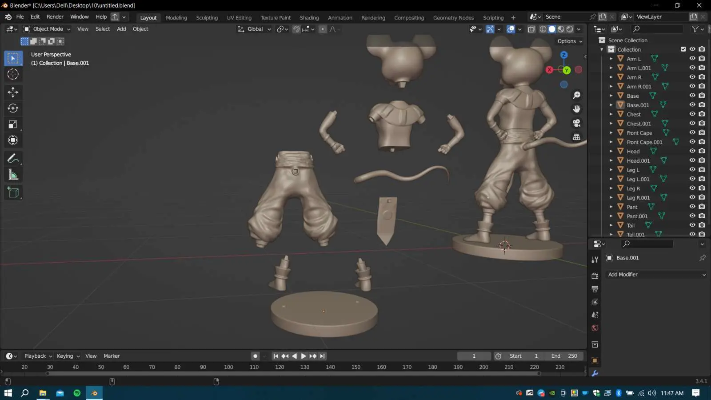Screen dimensions: 711x400
Task: Hide Arm L in outliner
Action: (692, 59)
